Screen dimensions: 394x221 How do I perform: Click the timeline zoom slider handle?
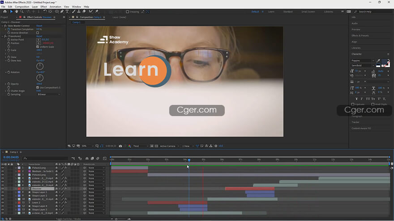116,219
